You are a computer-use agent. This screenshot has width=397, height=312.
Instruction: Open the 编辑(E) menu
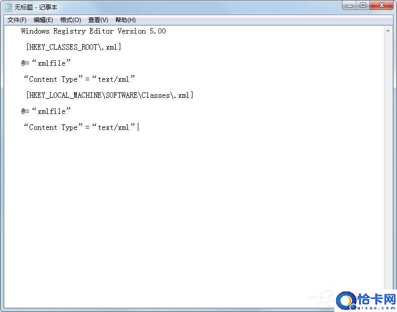point(43,20)
